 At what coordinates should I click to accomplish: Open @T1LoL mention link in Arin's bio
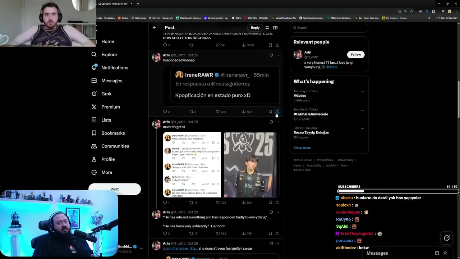(x=332, y=67)
